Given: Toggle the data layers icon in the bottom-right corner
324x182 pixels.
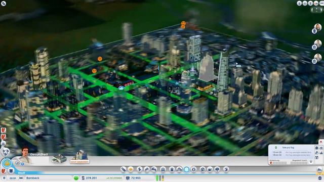Looking at the screenshot, I should point(319,177).
